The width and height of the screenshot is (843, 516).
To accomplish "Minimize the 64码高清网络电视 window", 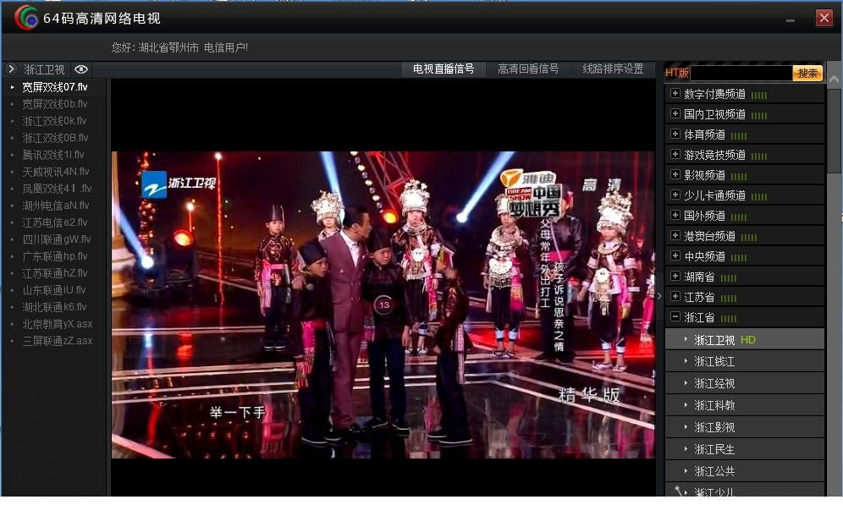I will coord(790,20).
